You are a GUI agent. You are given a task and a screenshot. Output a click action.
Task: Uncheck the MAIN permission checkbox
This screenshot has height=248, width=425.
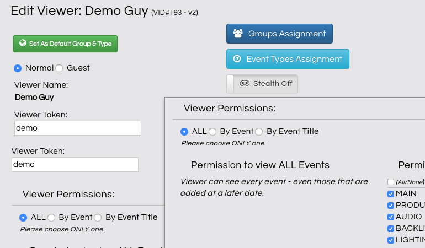tap(391, 193)
